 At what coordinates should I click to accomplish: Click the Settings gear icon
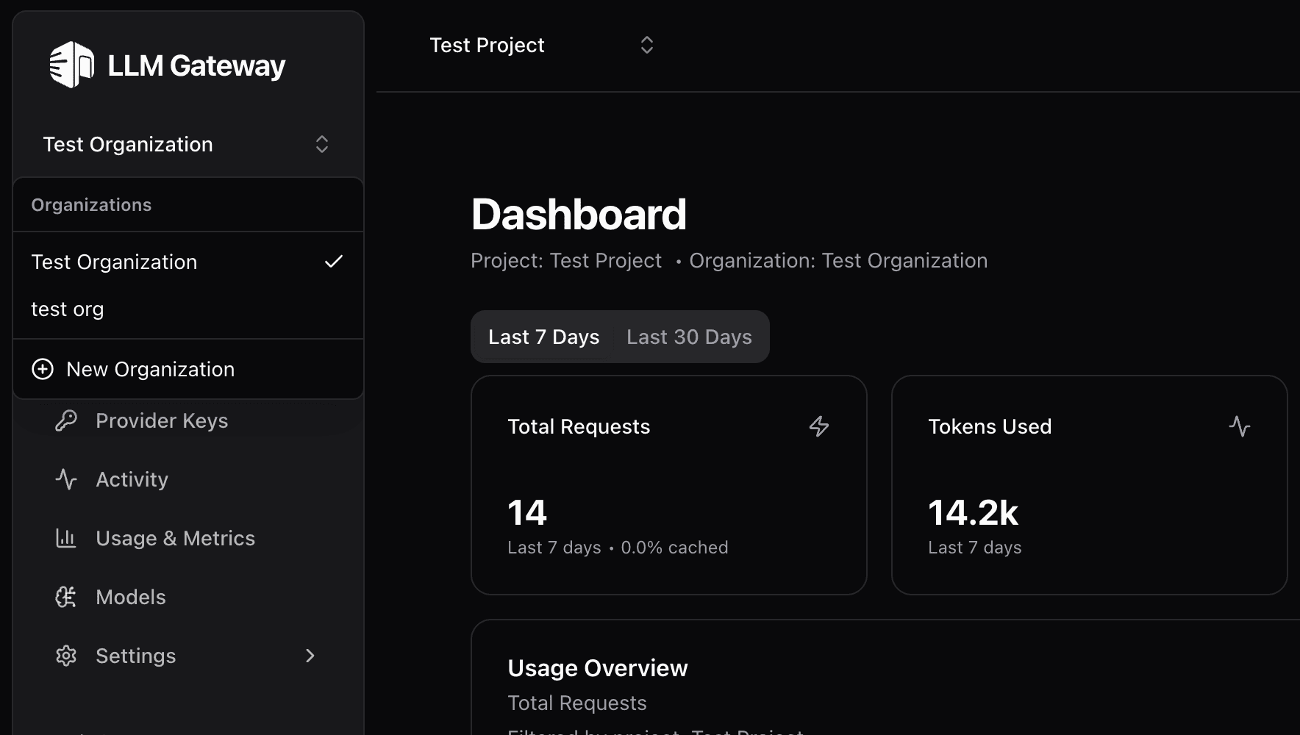point(66,655)
